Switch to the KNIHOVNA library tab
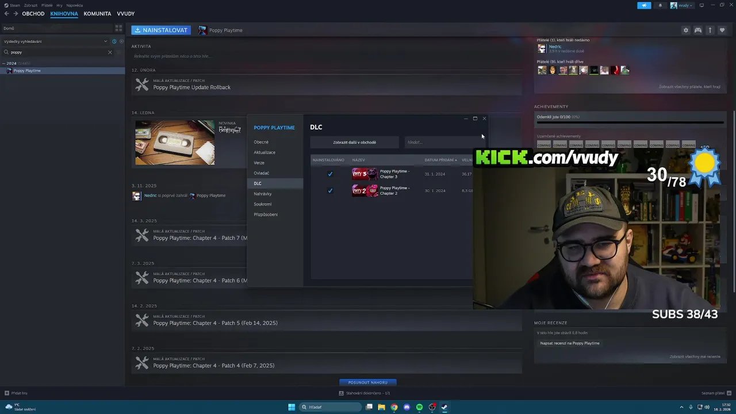 [x=64, y=14]
